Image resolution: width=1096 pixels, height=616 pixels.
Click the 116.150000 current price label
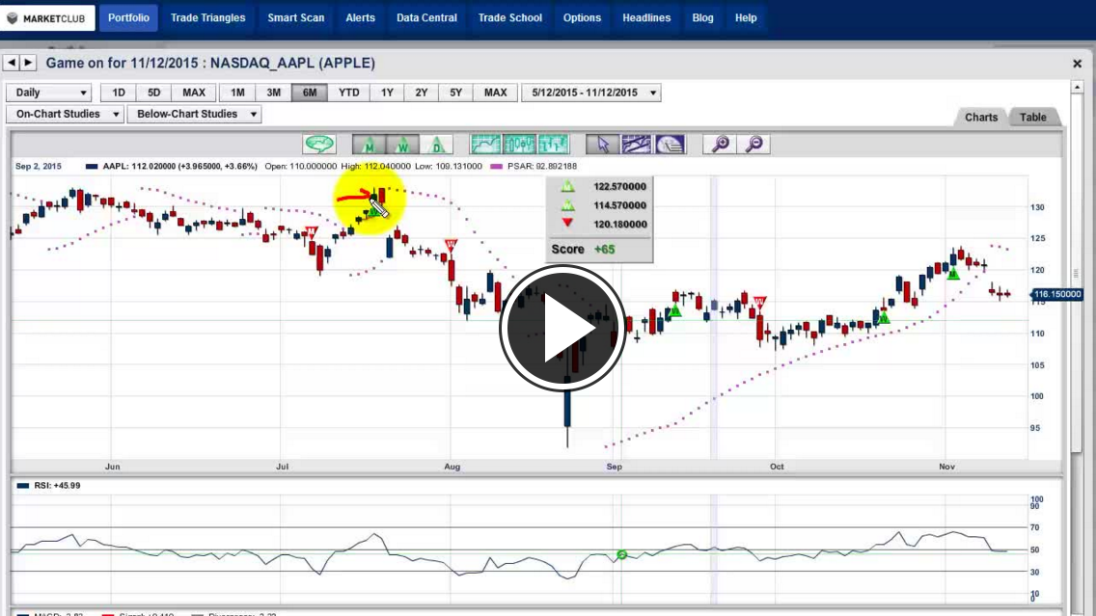click(1056, 294)
